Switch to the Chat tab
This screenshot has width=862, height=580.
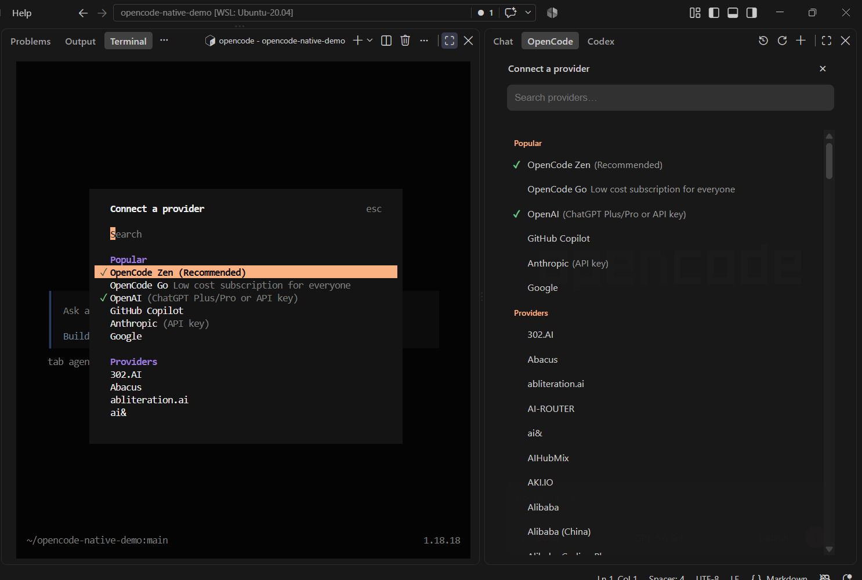(503, 41)
